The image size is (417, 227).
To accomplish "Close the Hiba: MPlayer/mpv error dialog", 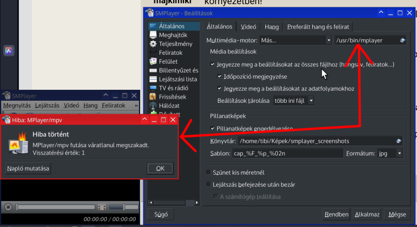I will click(x=173, y=120).
